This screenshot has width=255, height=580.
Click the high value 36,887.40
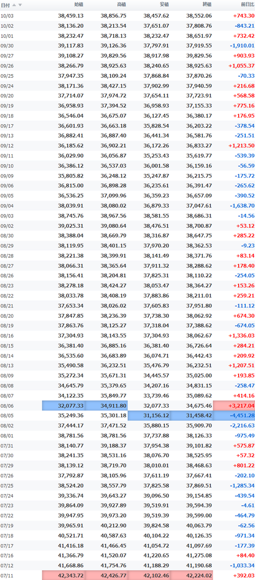pyautogui.click(x=114, y=136)
